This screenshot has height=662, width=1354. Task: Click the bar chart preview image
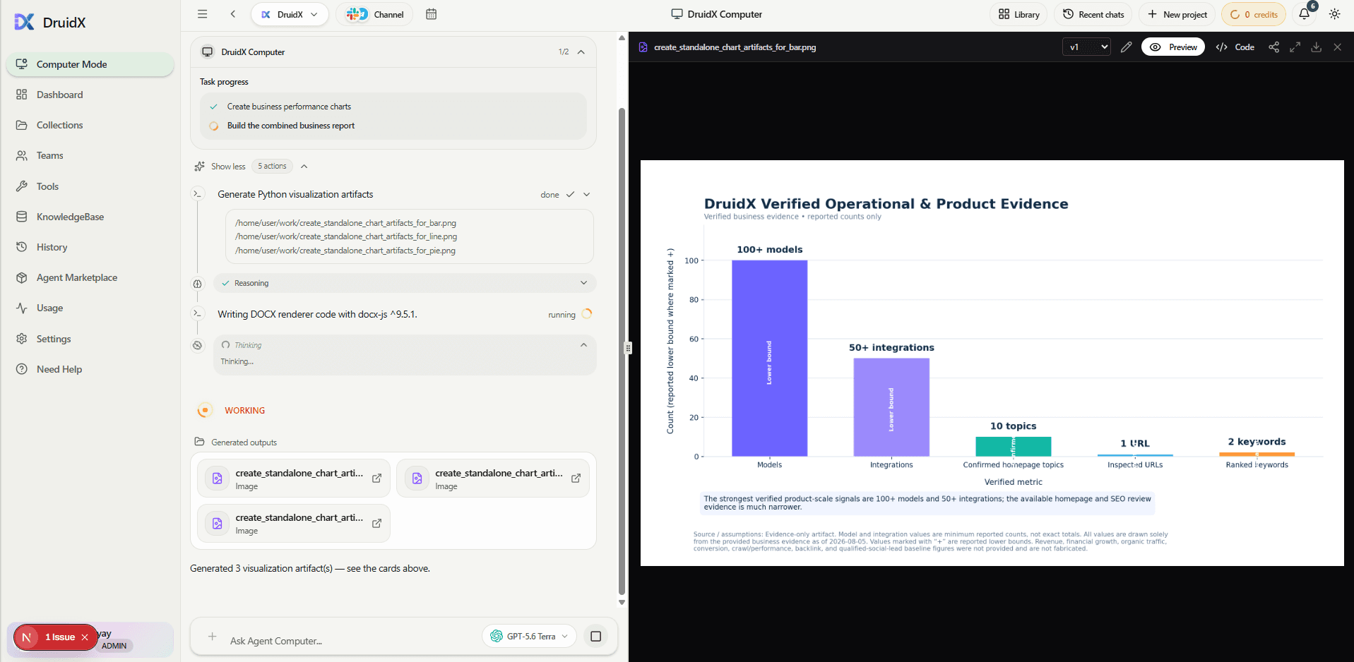click(x=992, y=363)
